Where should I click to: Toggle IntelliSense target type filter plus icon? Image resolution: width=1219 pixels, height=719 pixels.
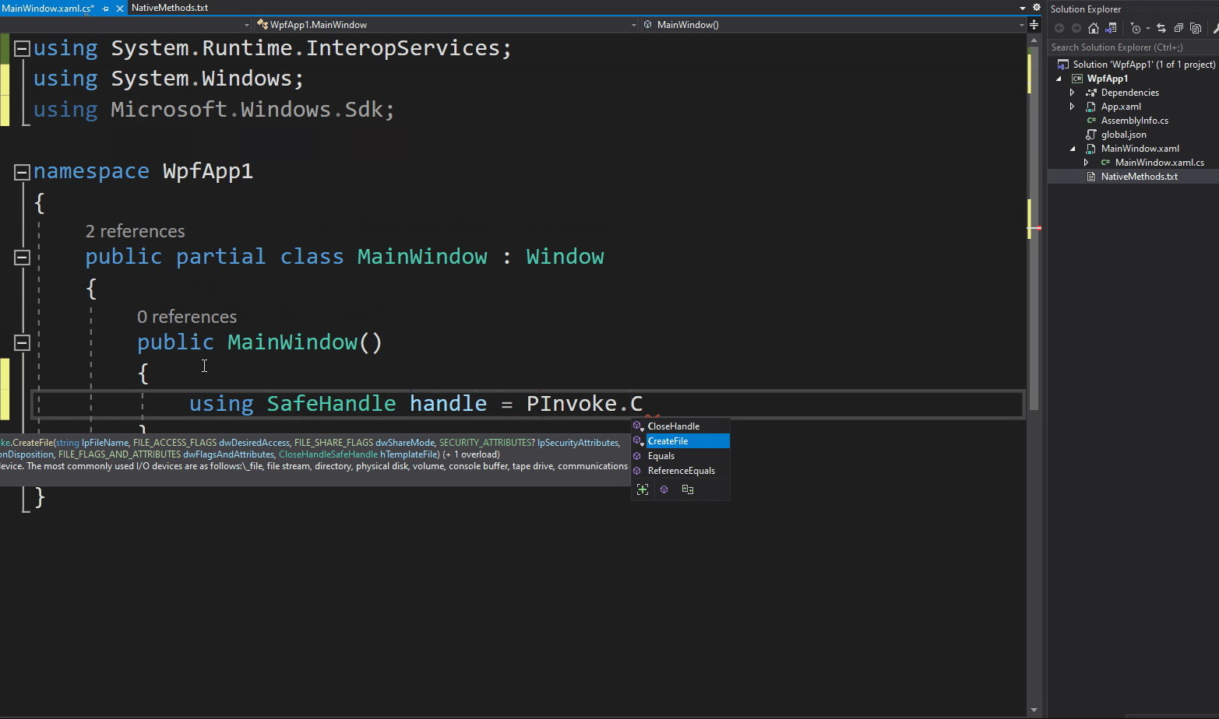(643, 489)
